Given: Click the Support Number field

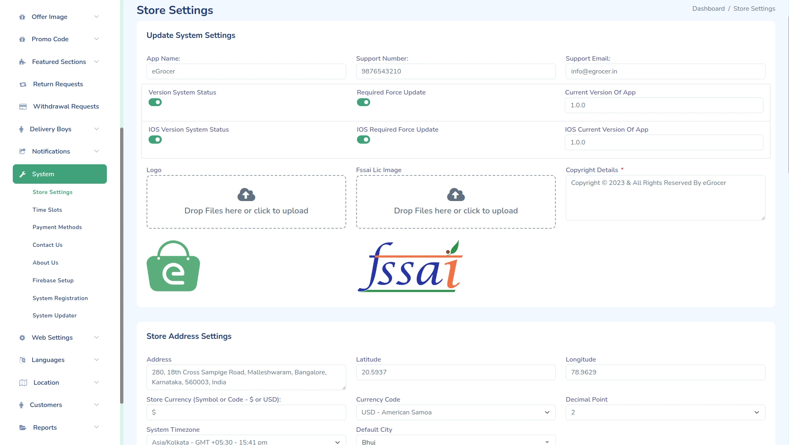Looking at the screenshot, I should tap(456, 71).
